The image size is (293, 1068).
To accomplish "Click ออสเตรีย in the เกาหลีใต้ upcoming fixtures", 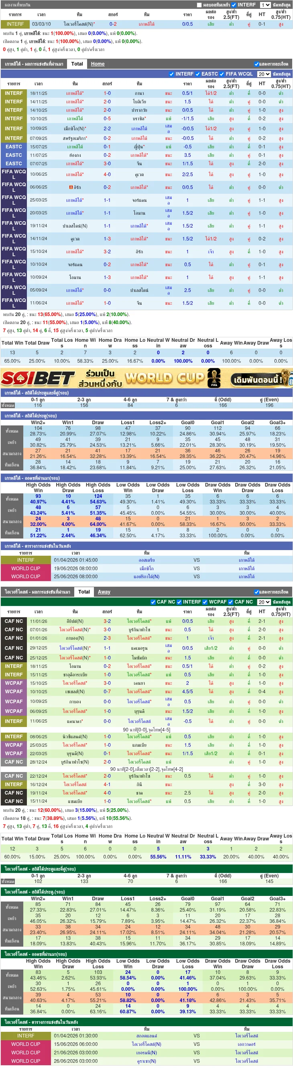I will [146, 560].
